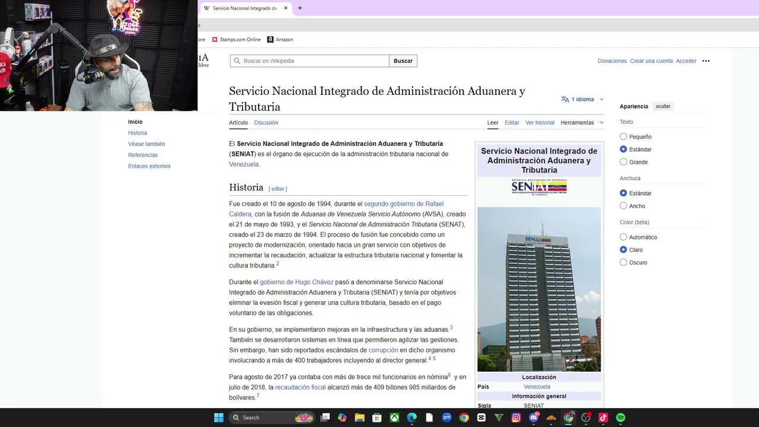Go to Inicio in the contents sidebar
759x427 pixels.
135,122
